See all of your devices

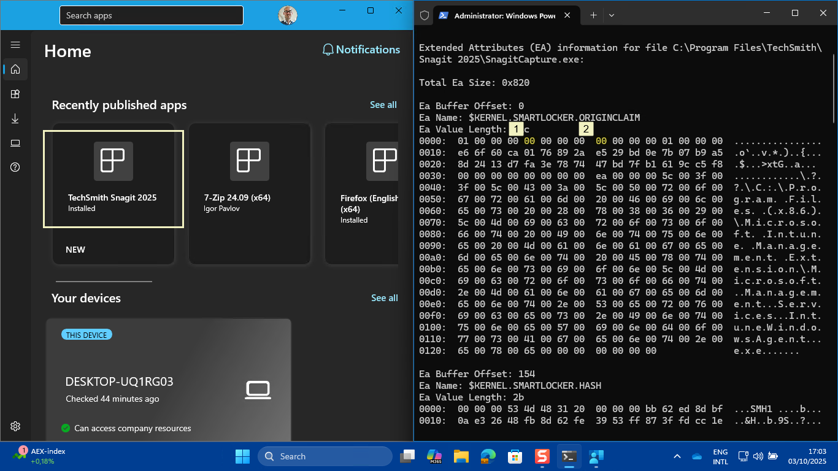pos(384,298)
